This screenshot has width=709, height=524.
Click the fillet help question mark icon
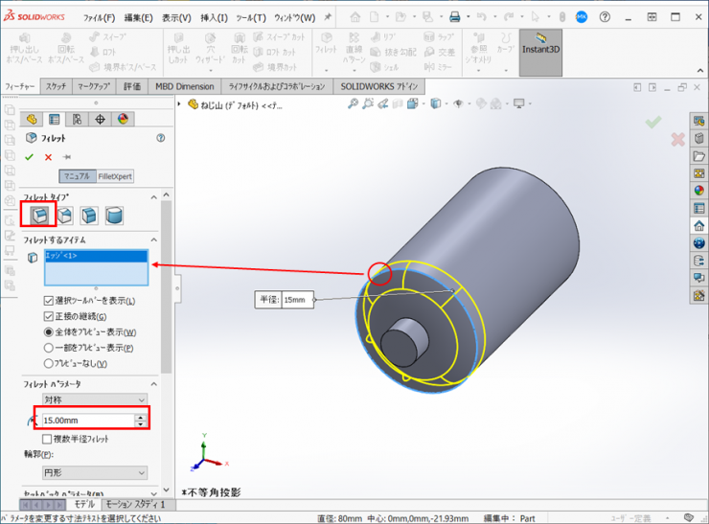pos(160,138)
